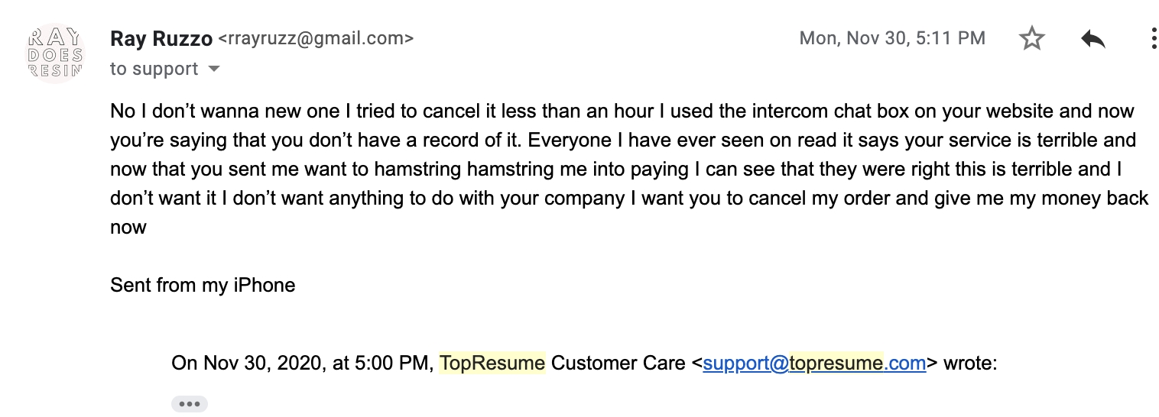Expand recipient details next to "to support"
The width and height of the screenshot is (1159, 417).
(x=214, y=69)
